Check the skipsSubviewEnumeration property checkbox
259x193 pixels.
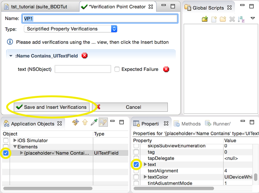click(136, 146)
